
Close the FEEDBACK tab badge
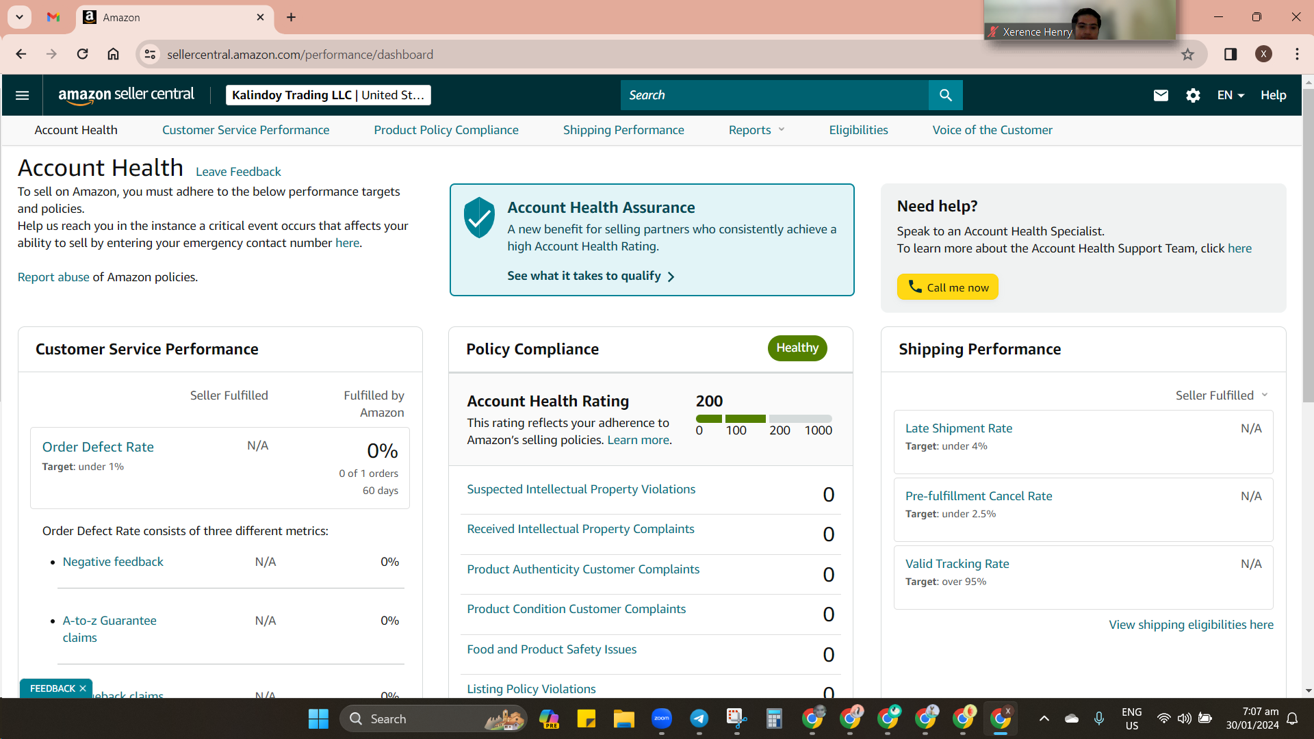(83, 688)
